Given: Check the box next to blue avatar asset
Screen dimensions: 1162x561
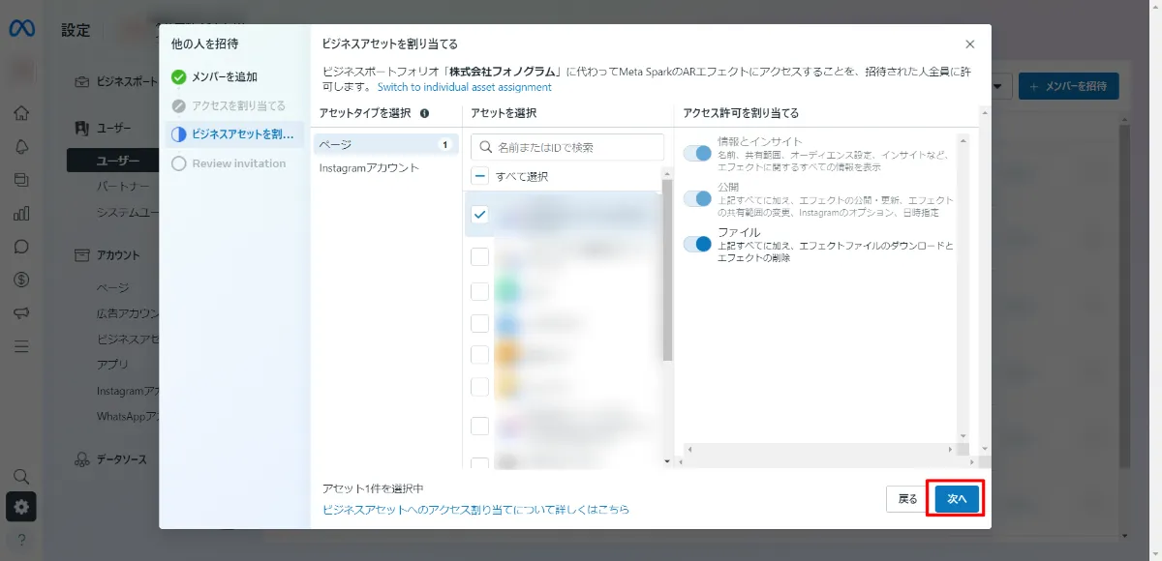Looking at the screenshot, I should [479, 323].
